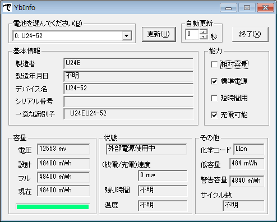The image size is (277, 222).
Task: Click the デバイス名 field showing U24-52
Action: point(128,89)
